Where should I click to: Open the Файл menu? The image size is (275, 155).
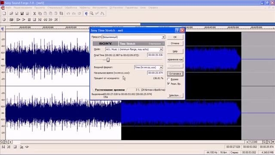coord(8,8)
